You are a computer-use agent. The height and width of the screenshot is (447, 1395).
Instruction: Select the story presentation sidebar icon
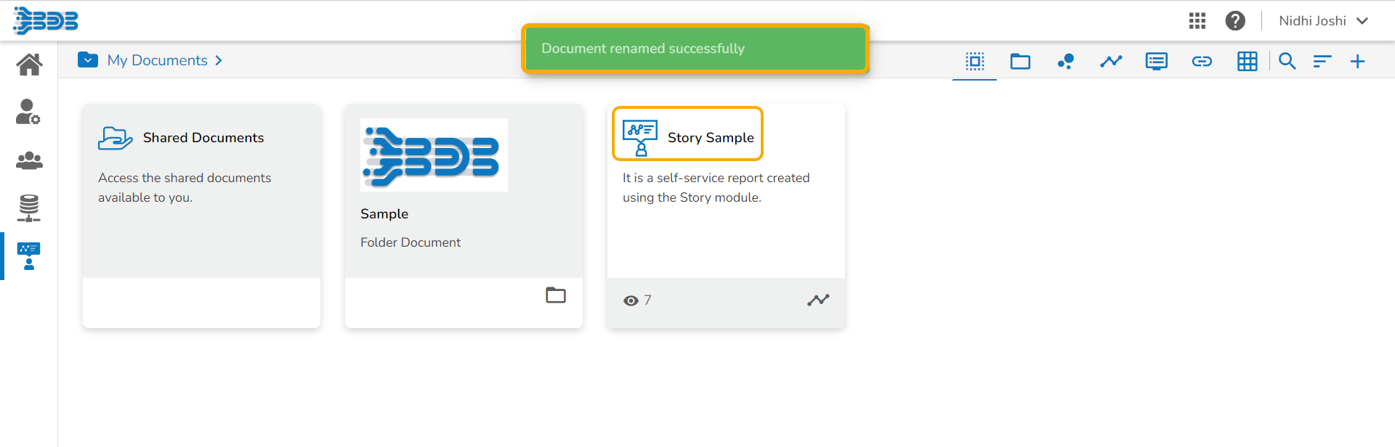[29, 256]
